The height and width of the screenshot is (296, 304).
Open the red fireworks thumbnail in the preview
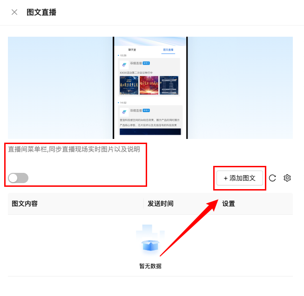click(149, 86)
